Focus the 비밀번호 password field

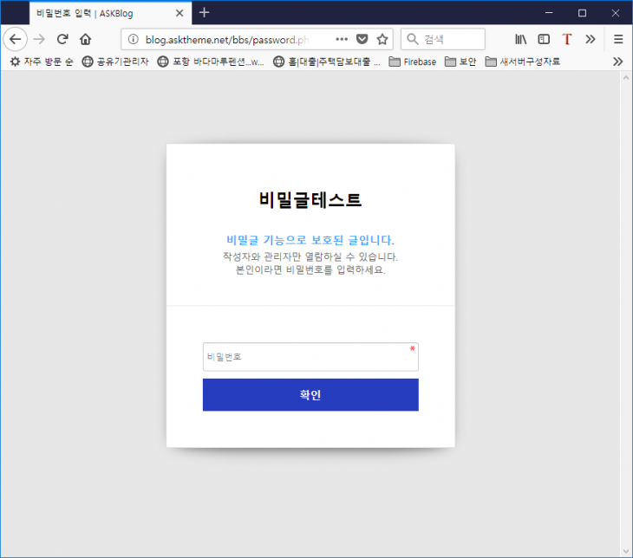coord(310,357)
